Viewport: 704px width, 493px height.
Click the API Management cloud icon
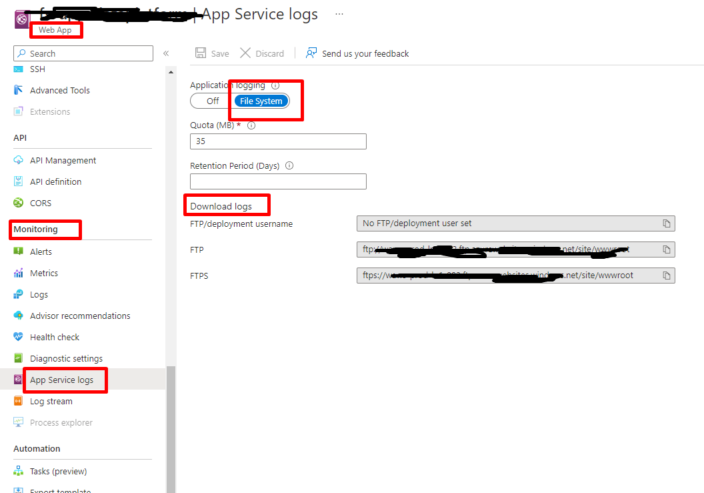18,160
